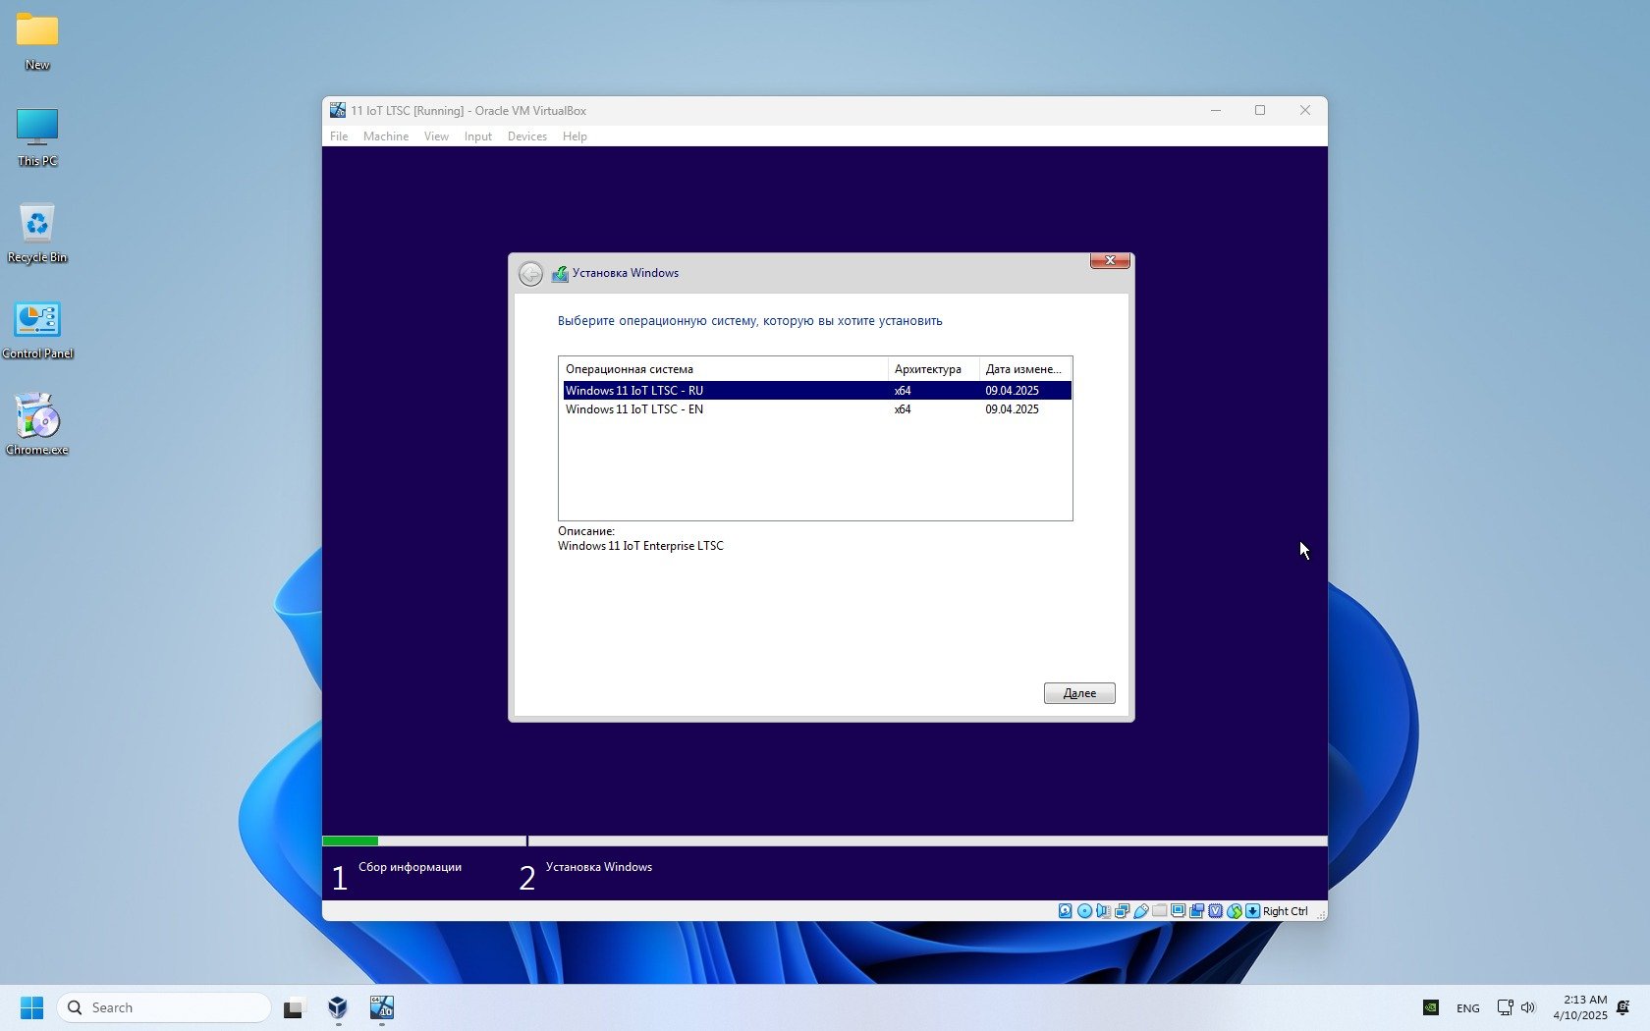
Task: Click the virtualization CPU status icon
Action: [1215, 911]
